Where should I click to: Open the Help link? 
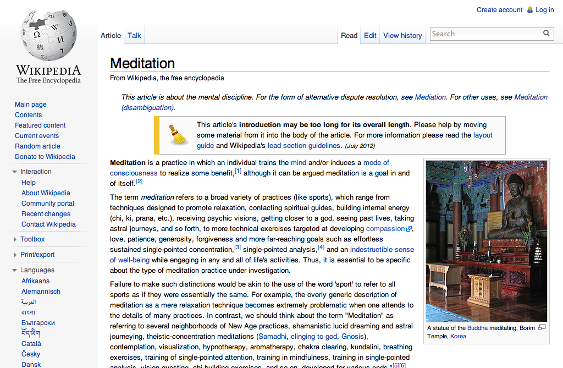click(x=29, y=183)
